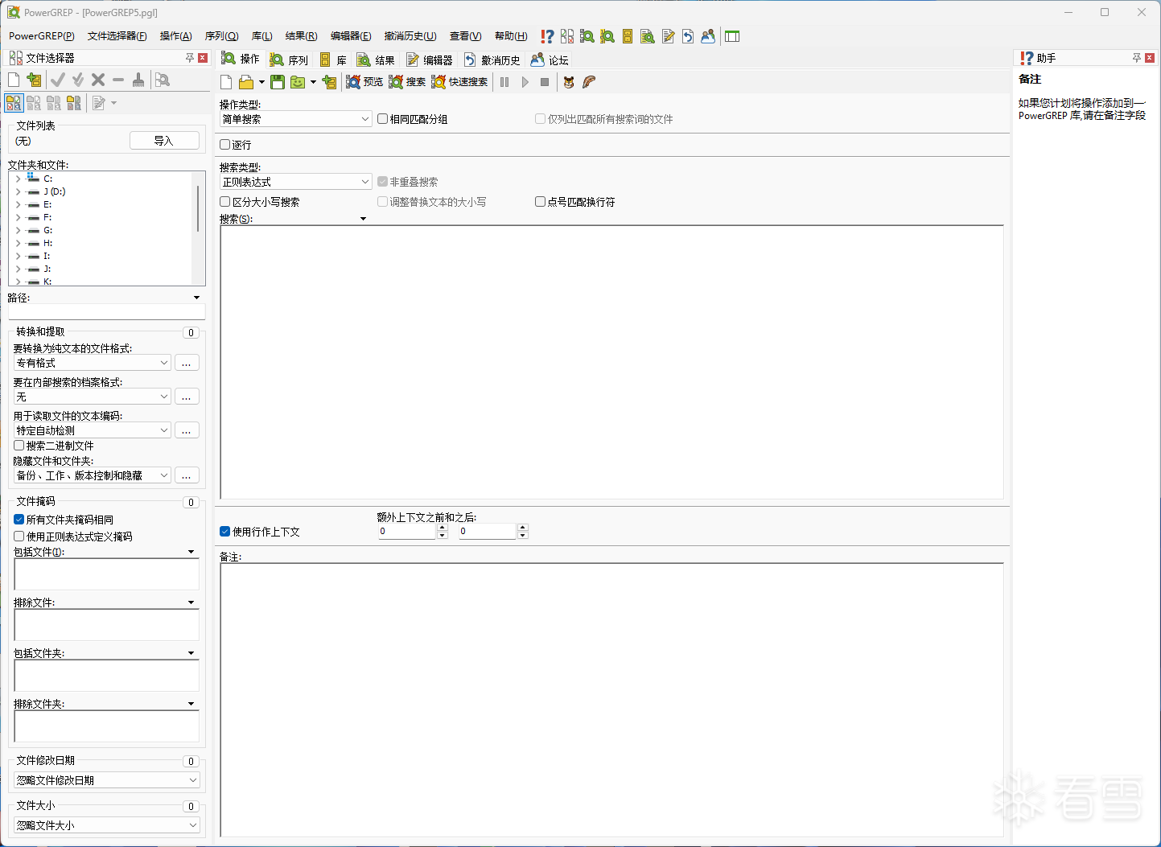The width and height of the screenshot is (1161, 847).
Task: Click the Results icon in the top toolbar
Action: click(x=648, y=36)
